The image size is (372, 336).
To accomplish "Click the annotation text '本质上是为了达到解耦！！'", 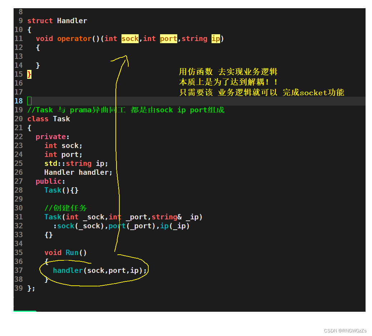I will tap(228, 82).
